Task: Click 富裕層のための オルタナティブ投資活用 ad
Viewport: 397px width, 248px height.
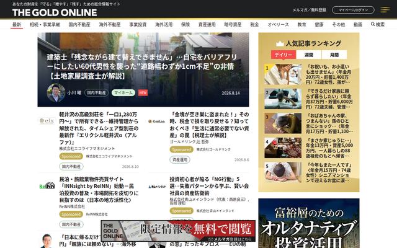Action: click(x=309, y=223)
